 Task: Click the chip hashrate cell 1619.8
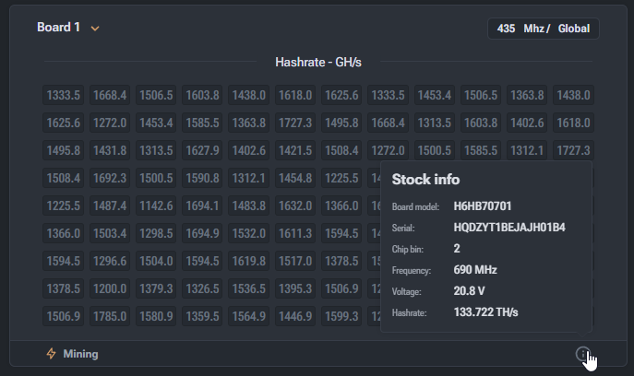click(248, 261)
